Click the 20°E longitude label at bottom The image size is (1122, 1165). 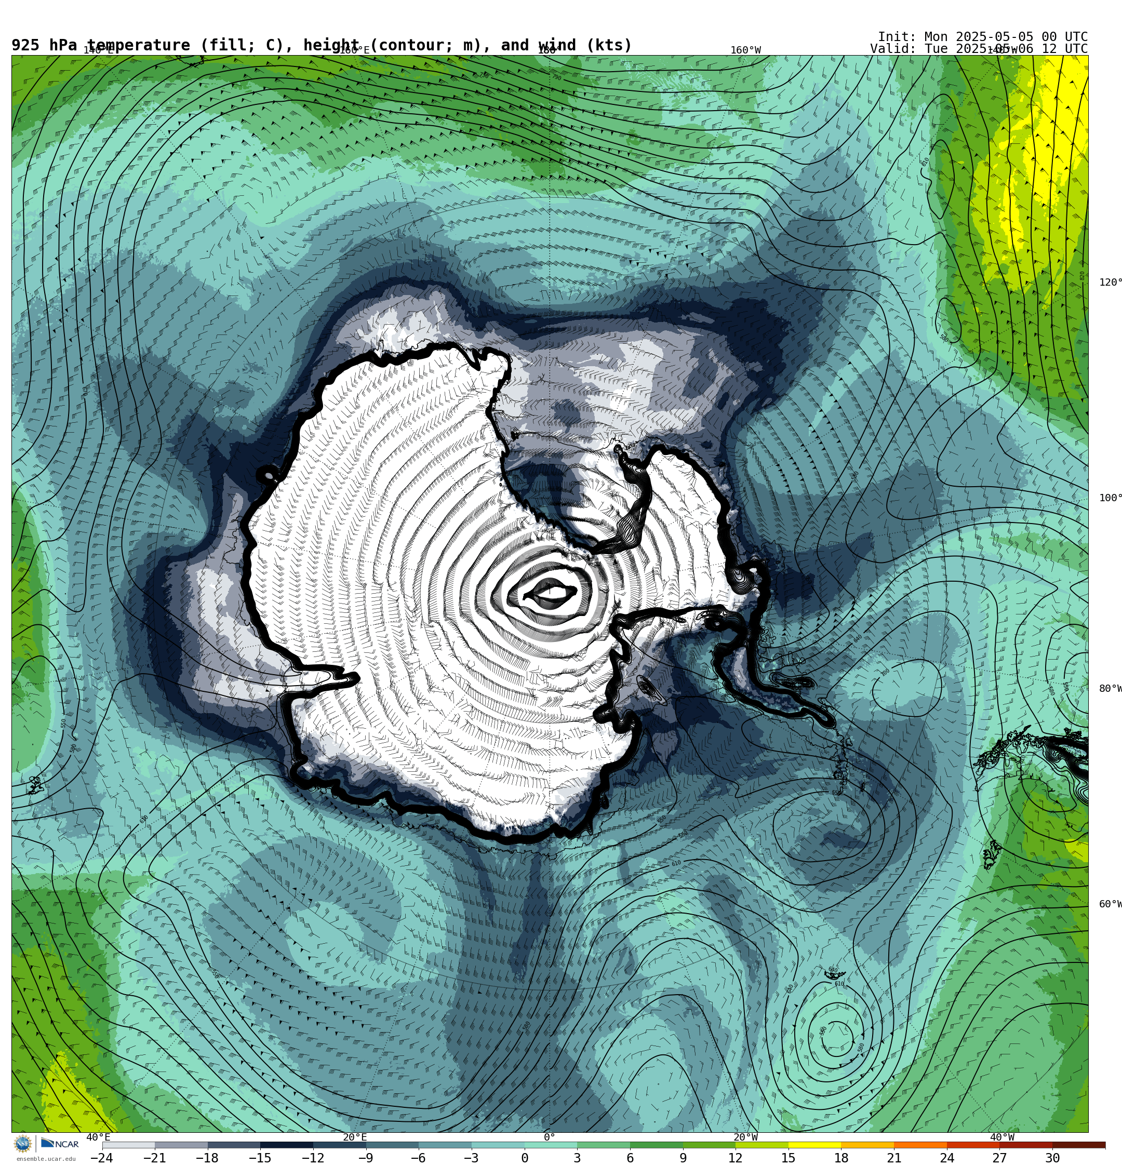point(355,1137)
